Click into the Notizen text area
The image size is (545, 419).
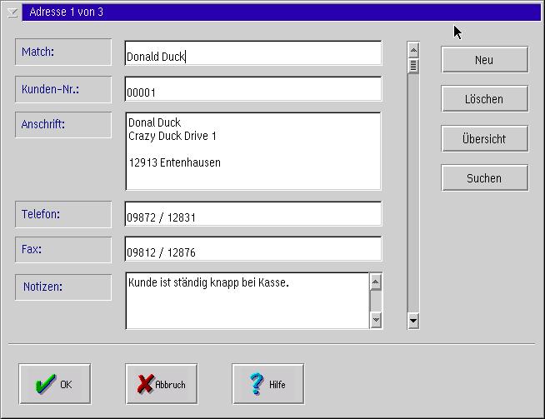[247, 301]
